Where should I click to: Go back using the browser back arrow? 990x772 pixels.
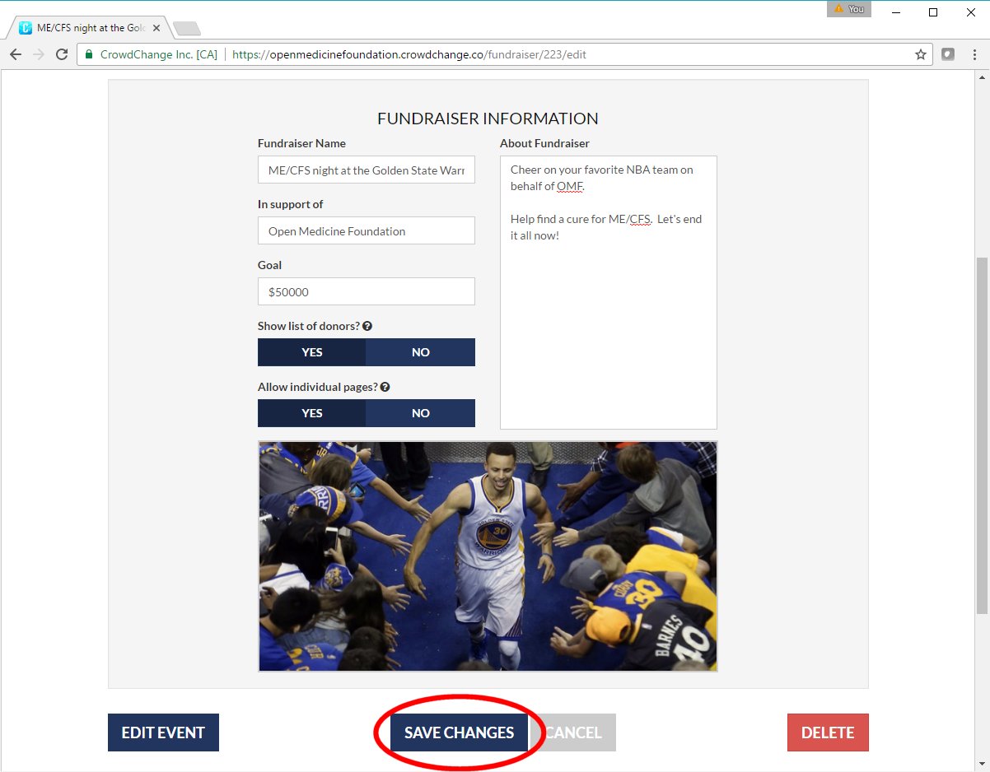16,54
